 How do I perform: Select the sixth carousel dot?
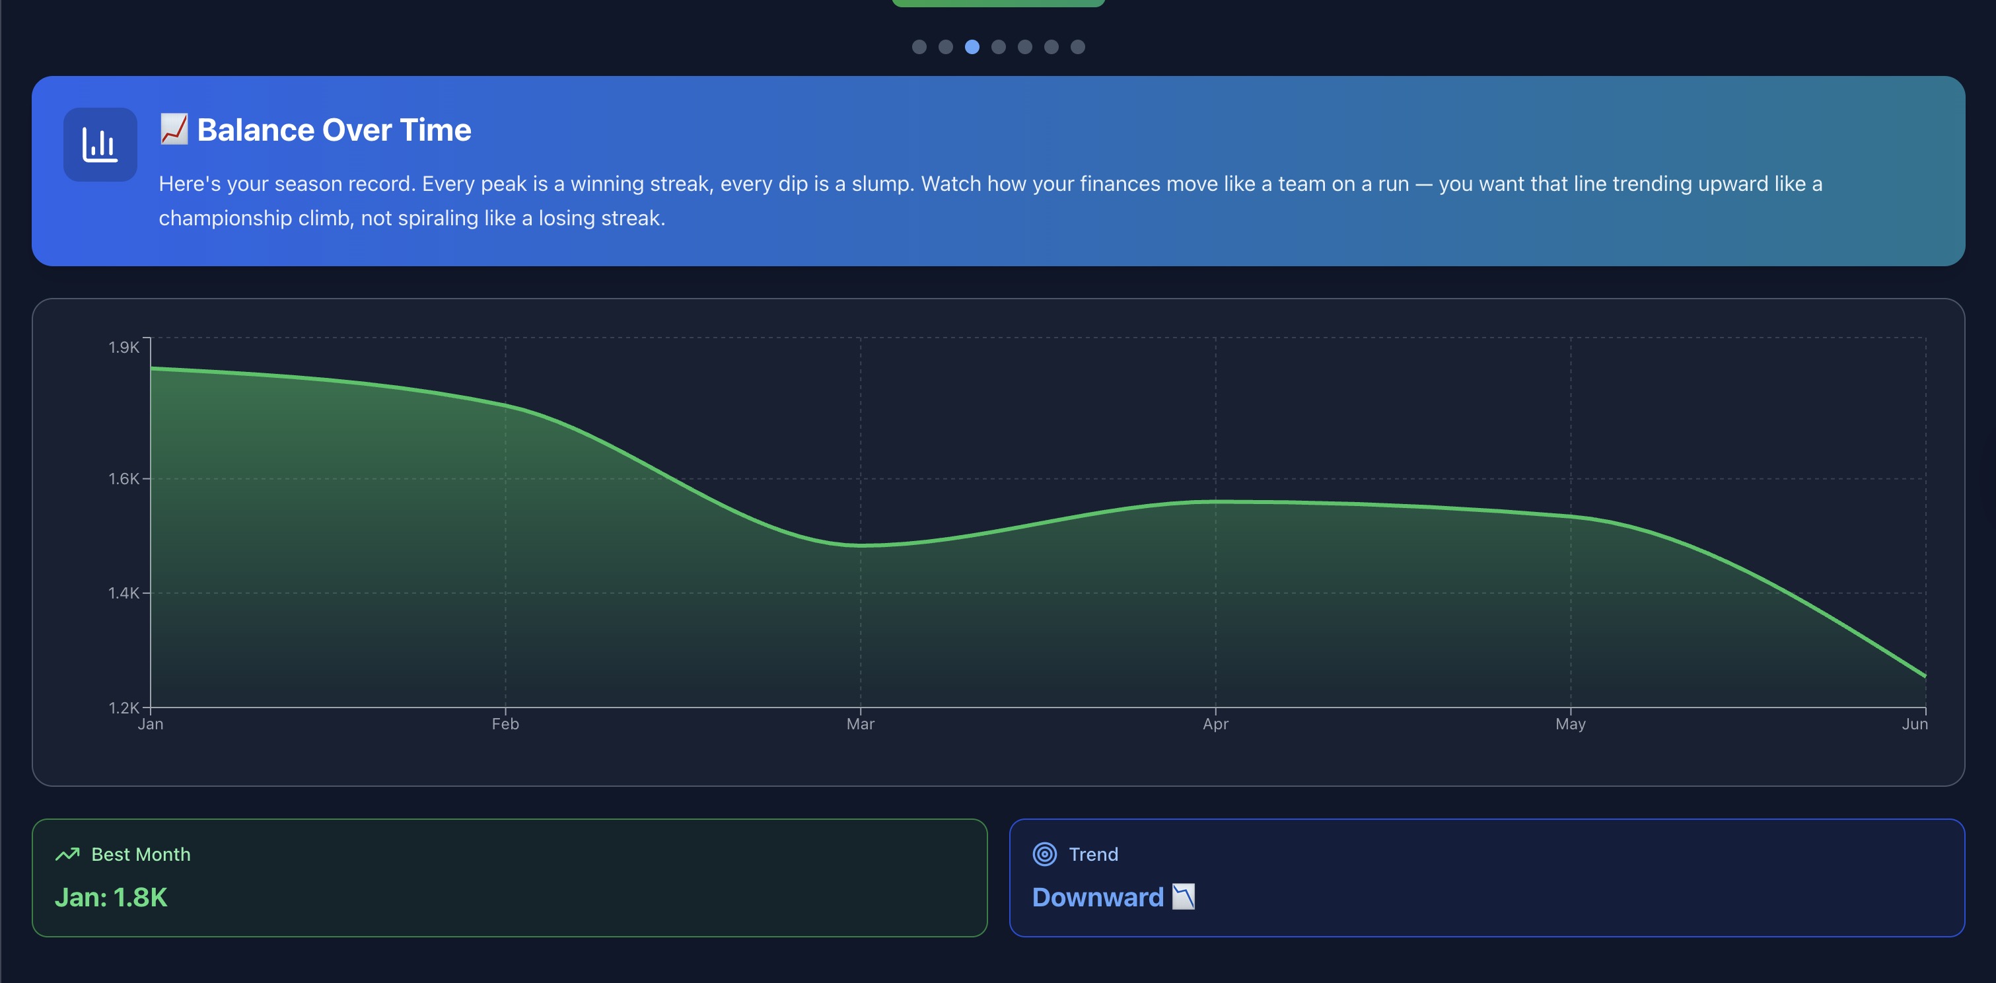coord(1051,48)
